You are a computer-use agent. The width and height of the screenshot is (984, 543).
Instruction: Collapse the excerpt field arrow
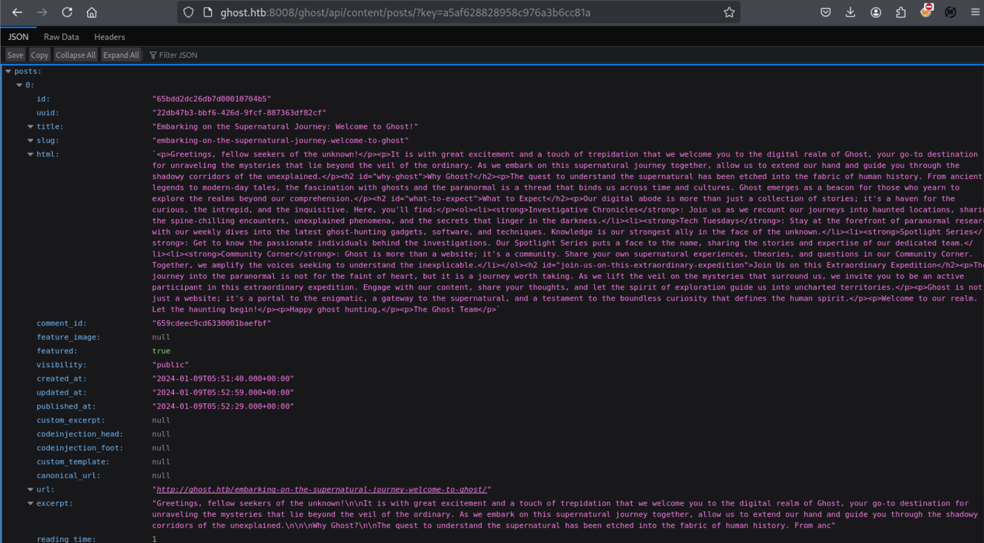(30, 503)
